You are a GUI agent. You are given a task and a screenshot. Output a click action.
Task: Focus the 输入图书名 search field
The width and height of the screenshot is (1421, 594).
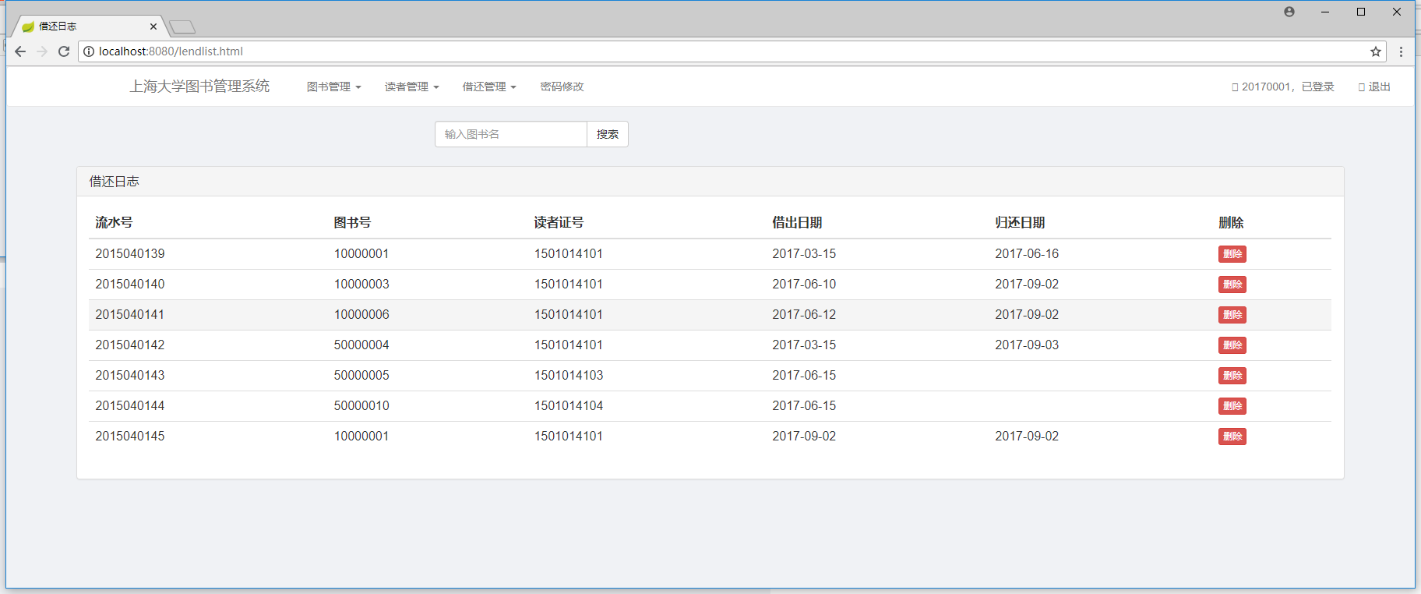pyautogui.click(x=510, y=134)
